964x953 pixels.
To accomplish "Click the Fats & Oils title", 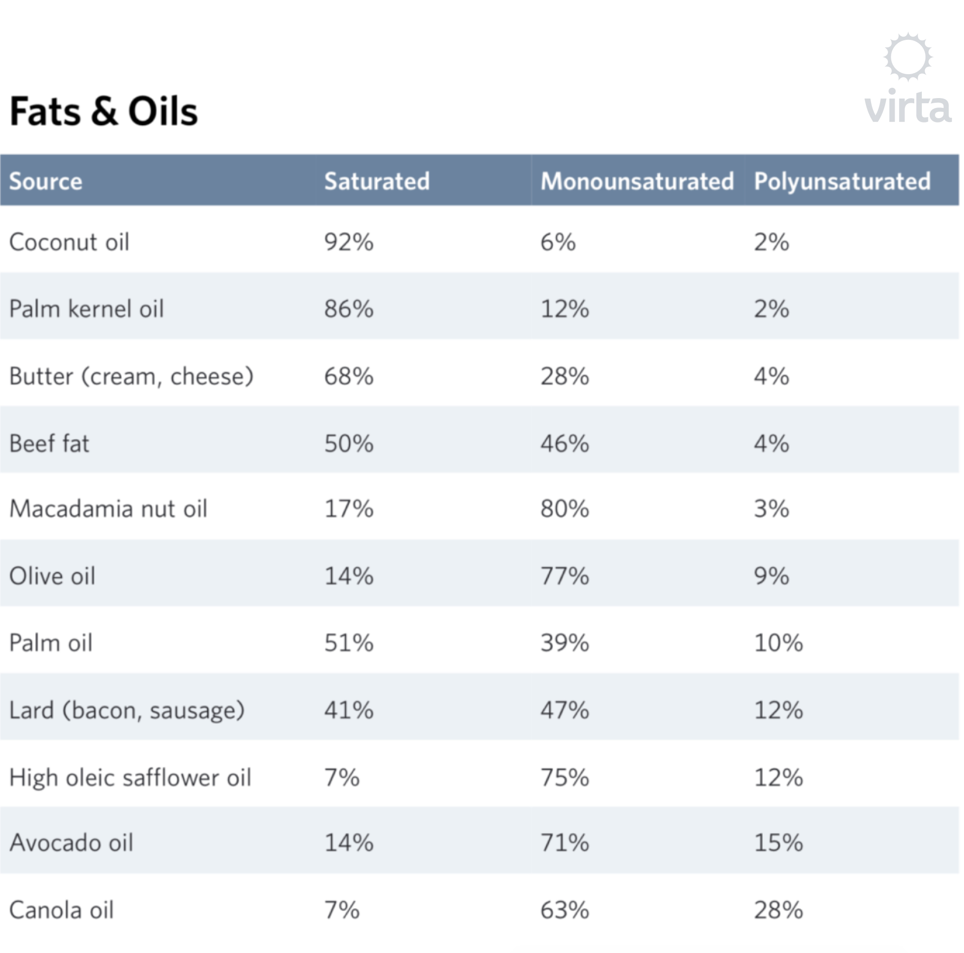I will coord(104,111).
